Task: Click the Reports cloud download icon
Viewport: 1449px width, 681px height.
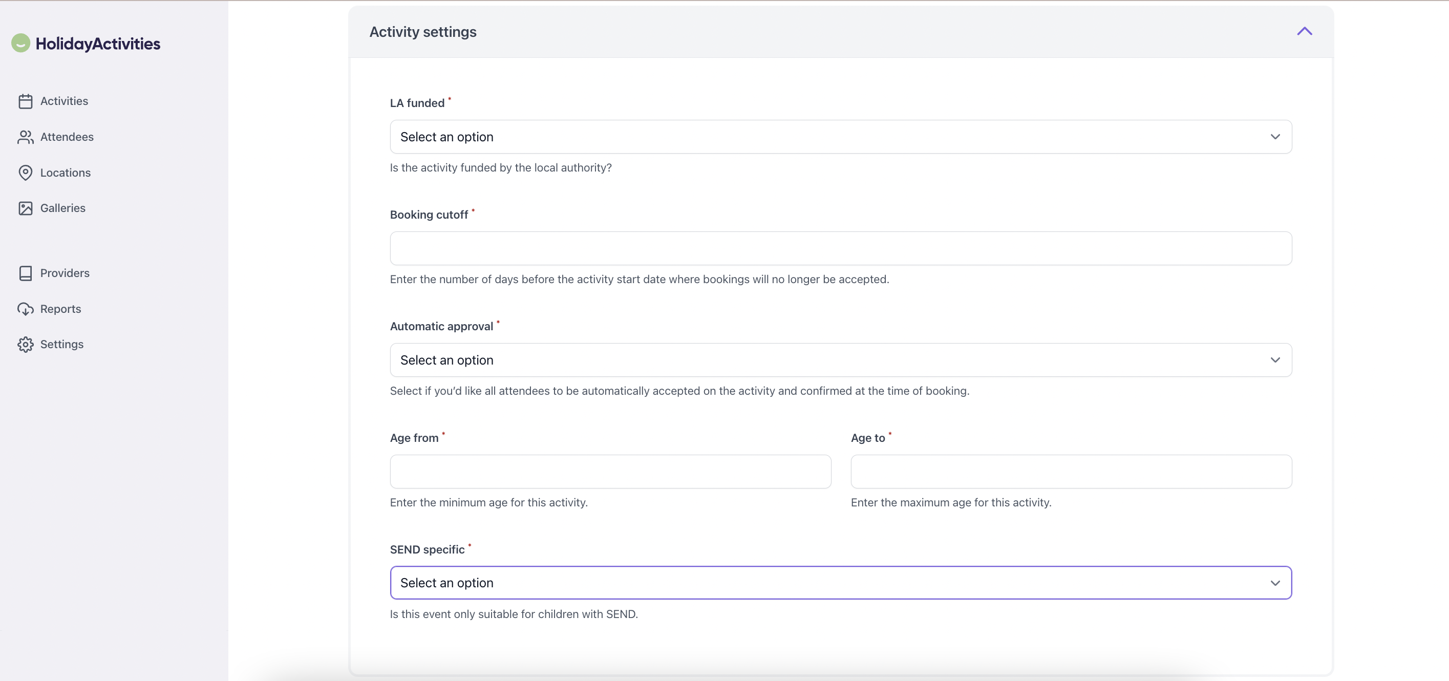Action: (x=25, y=309)
